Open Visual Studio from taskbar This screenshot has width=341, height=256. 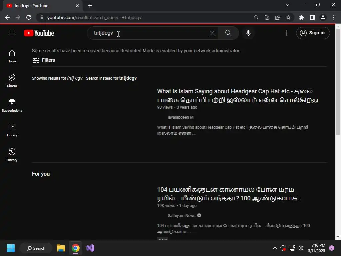(x=90, y=248)
